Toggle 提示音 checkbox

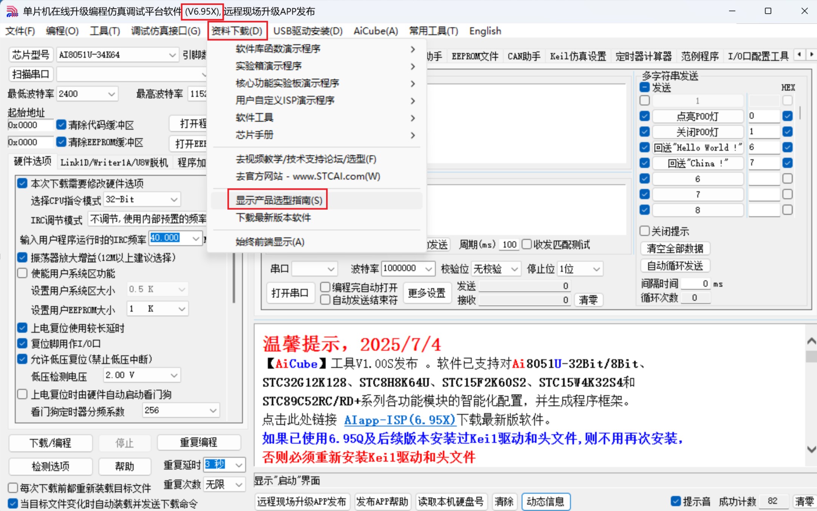point(676,501)
